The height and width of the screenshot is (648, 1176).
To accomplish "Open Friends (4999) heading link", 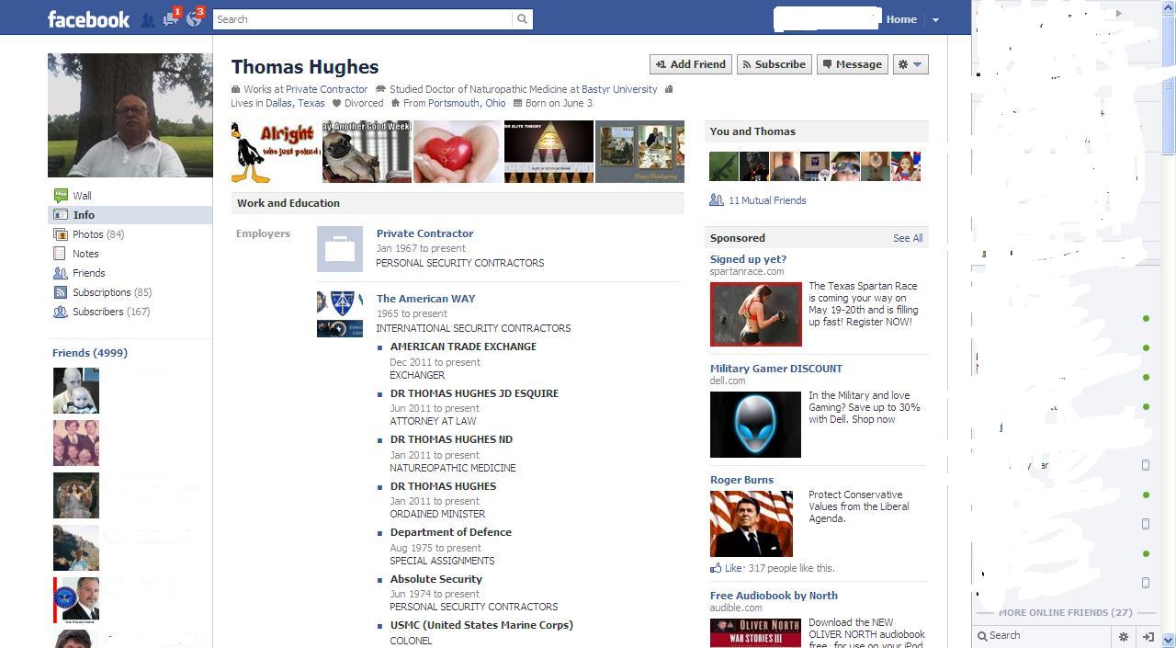I will [90, 353].
